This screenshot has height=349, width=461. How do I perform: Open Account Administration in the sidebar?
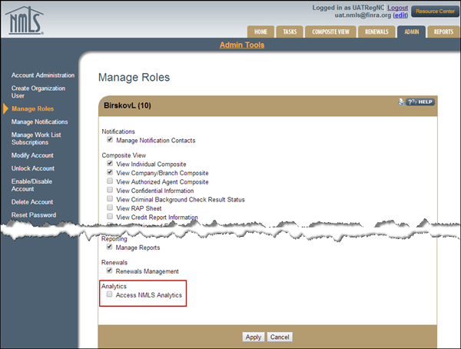point(43,75)
